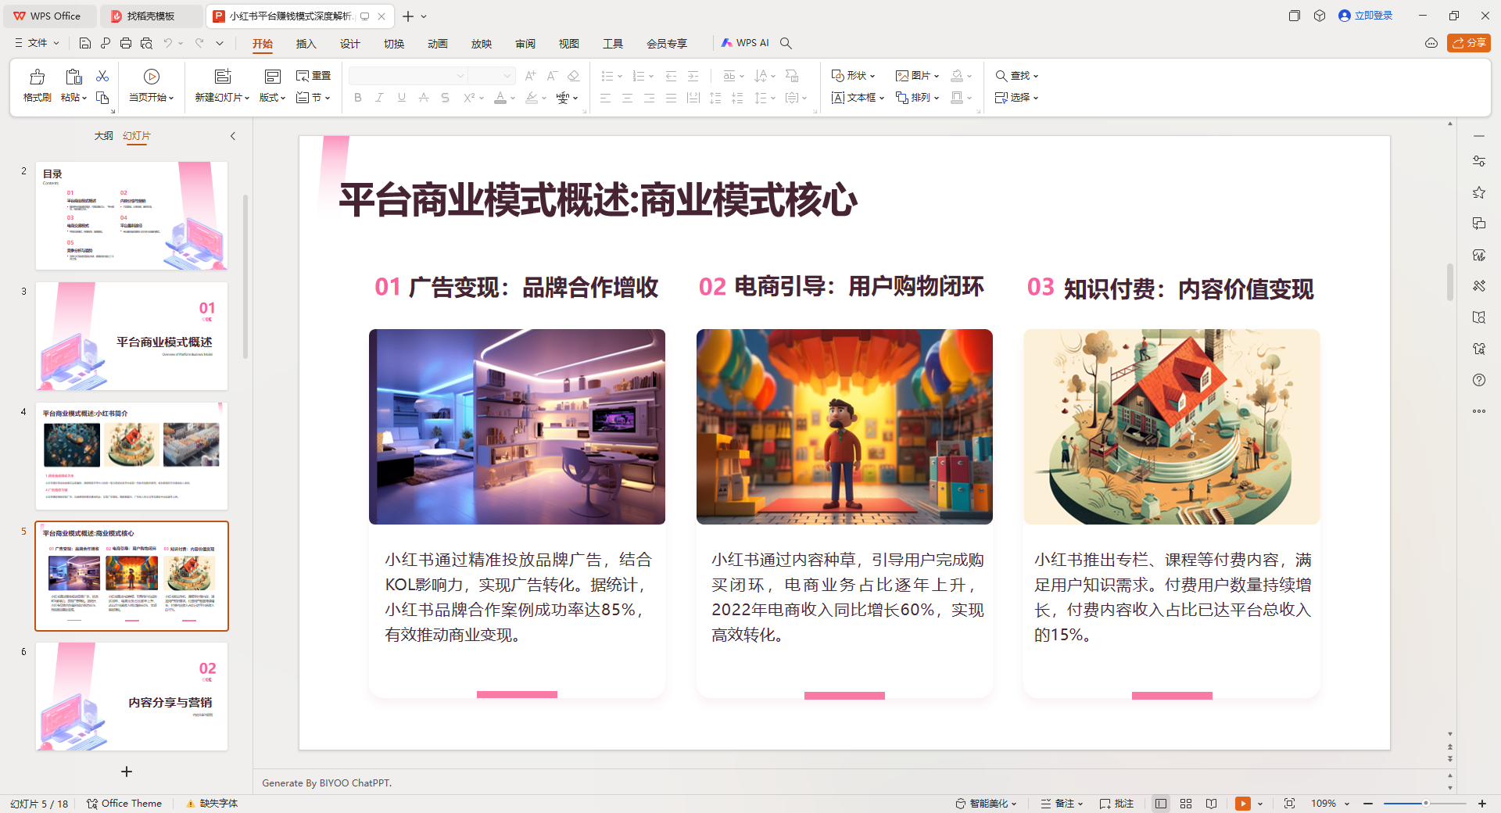
Task: Click the Login (立即登录) button
Action: pyautogui.click(x=1366, y=16)
